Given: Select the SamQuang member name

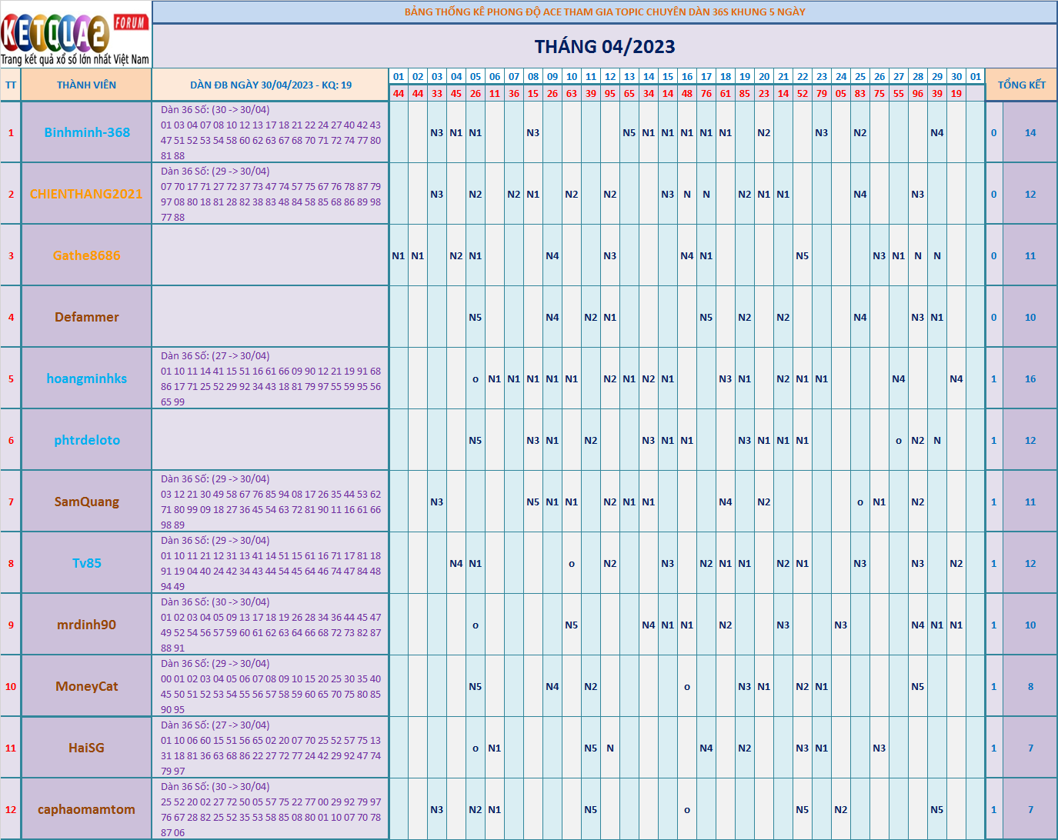Looking at the screenshot, I should (87, 502).
